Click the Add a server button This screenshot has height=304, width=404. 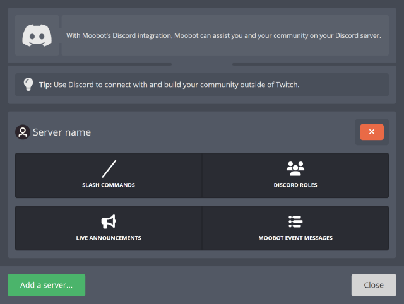click(46, 285)
